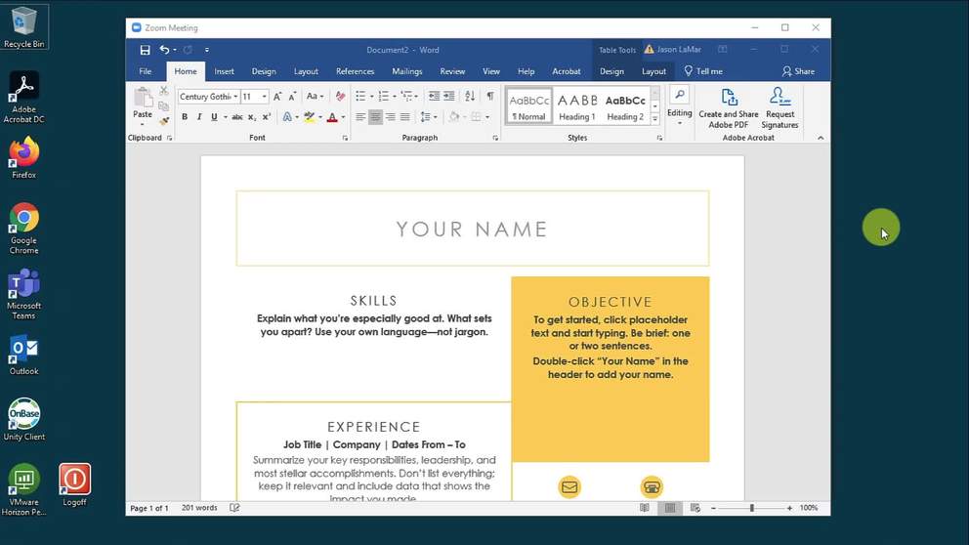This screenshot has height=545, width=969.
Task: Increase paragraph indent
Action: coord(449,96)
